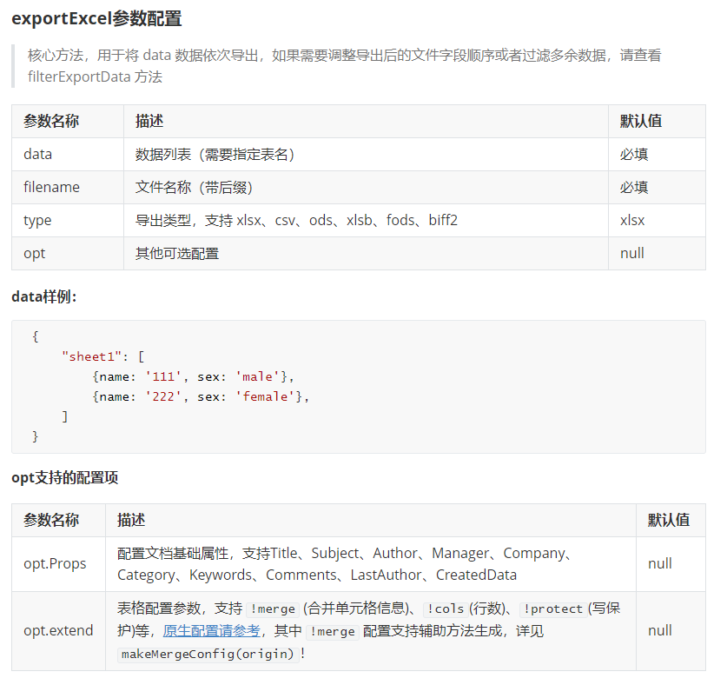Click the code line containing name '222'
This screenshot has height=685, width=727.
(x=200, y=396)
